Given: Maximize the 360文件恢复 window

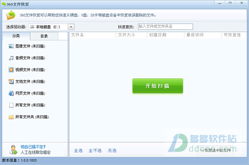Looking at the screenshot, I should pyautogui.click(x=230, y=3).
